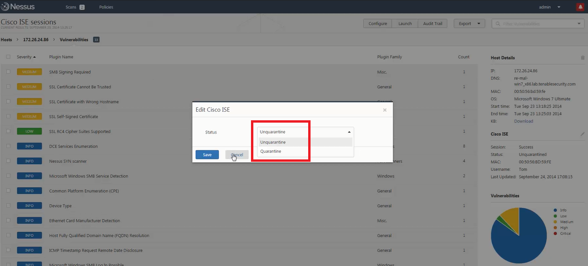Check the SSL RC4 Cipher Suites Supported checkbox
This screenshot has height=266, width=588.
(x=8, y=132)
